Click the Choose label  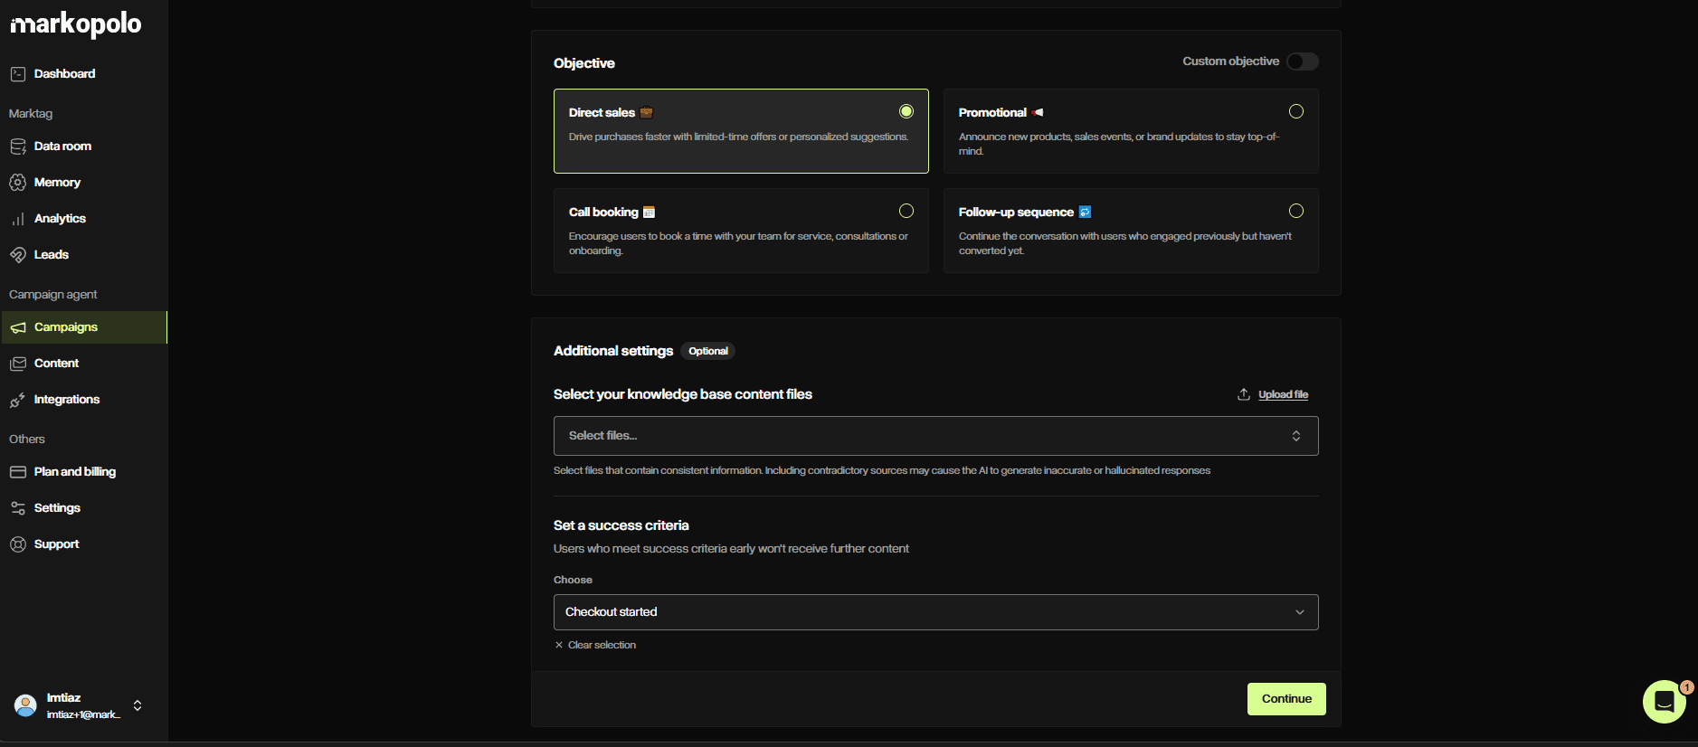coord(573,580)
